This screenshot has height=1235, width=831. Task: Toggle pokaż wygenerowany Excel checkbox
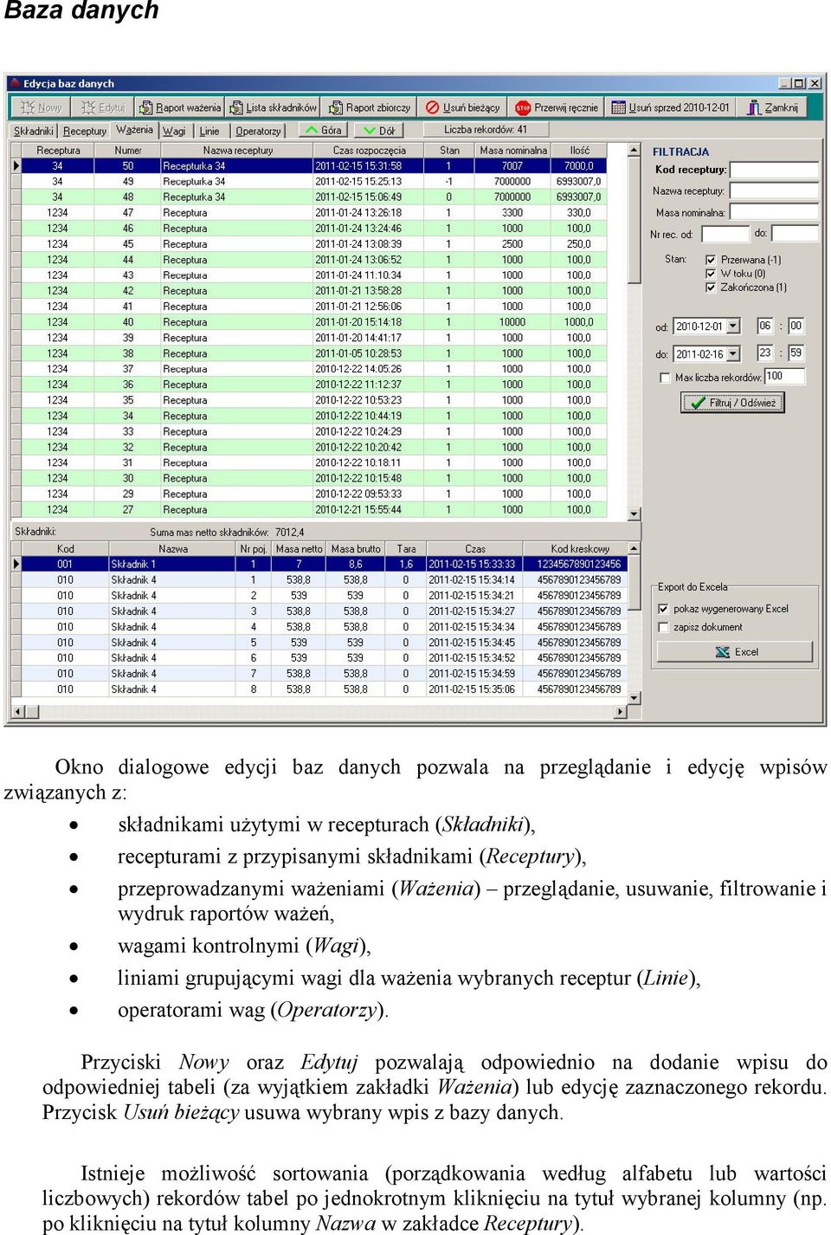(663, 609)
